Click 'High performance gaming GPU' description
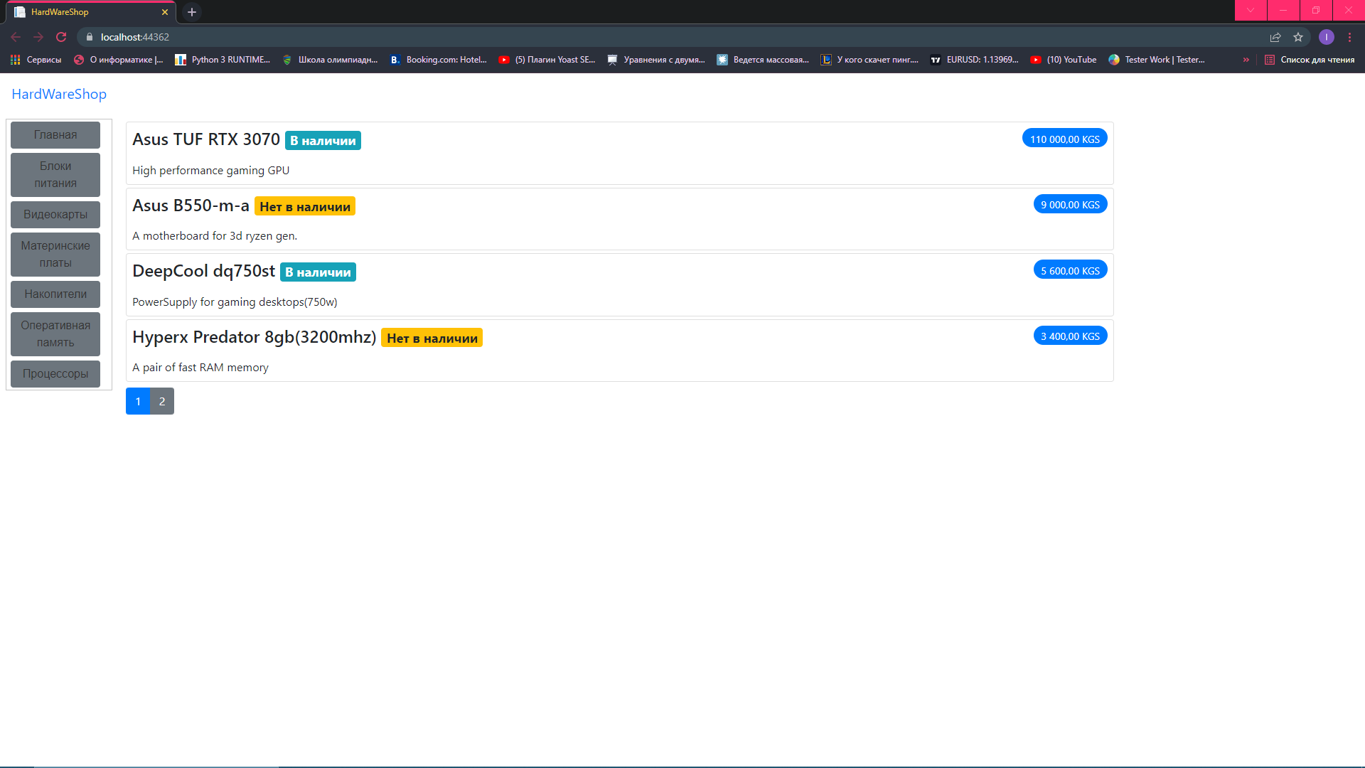The width and height of the screenshot is (1365, 768). tap(210, 171)
